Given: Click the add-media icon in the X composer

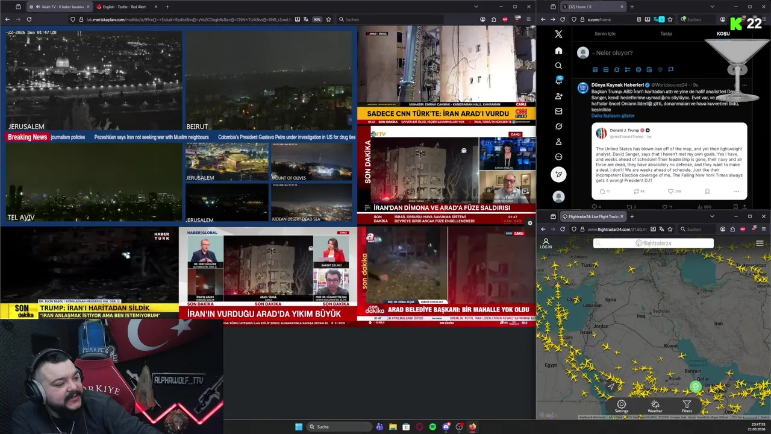Looking at the screenshot, I should (595, 70).
